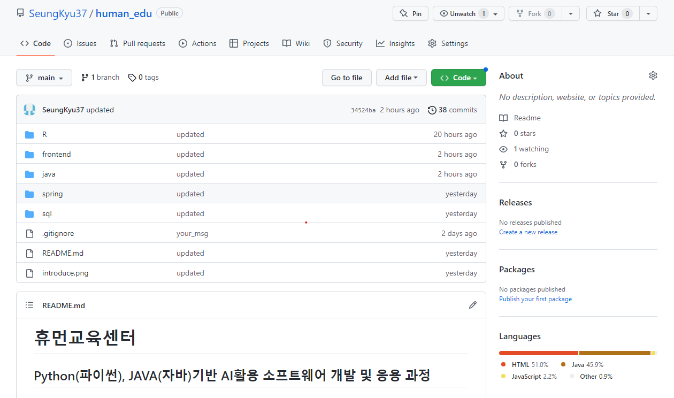Open the Wiki tab
The image size is (674, 398).
point(296,43)
